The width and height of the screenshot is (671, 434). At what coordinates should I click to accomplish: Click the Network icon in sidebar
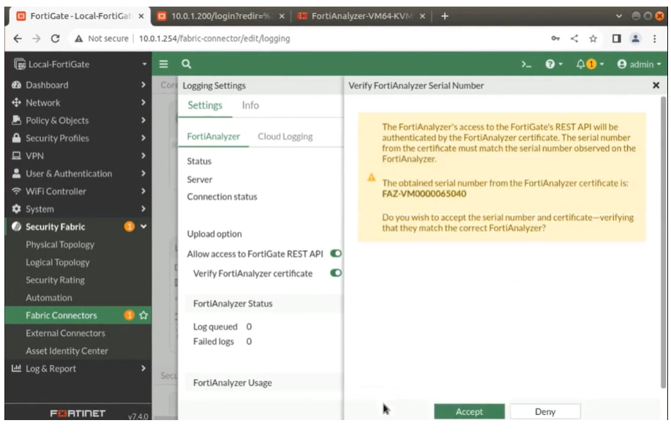click(x=16, y=102)
